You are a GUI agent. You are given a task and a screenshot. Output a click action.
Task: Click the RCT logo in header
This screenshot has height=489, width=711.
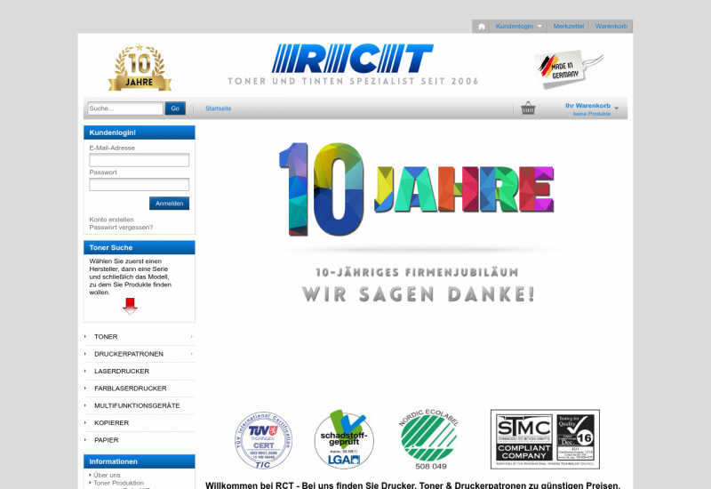point(353,59)
